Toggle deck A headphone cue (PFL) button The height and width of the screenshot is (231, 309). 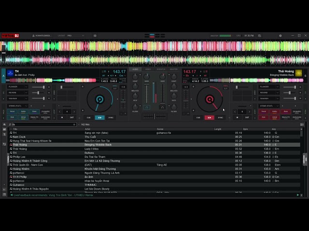pyautogui.click(x=147, y=107)
